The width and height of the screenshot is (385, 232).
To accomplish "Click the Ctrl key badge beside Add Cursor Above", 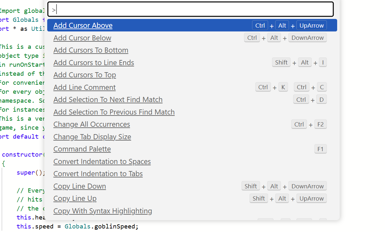I will [x=260, y=25].
